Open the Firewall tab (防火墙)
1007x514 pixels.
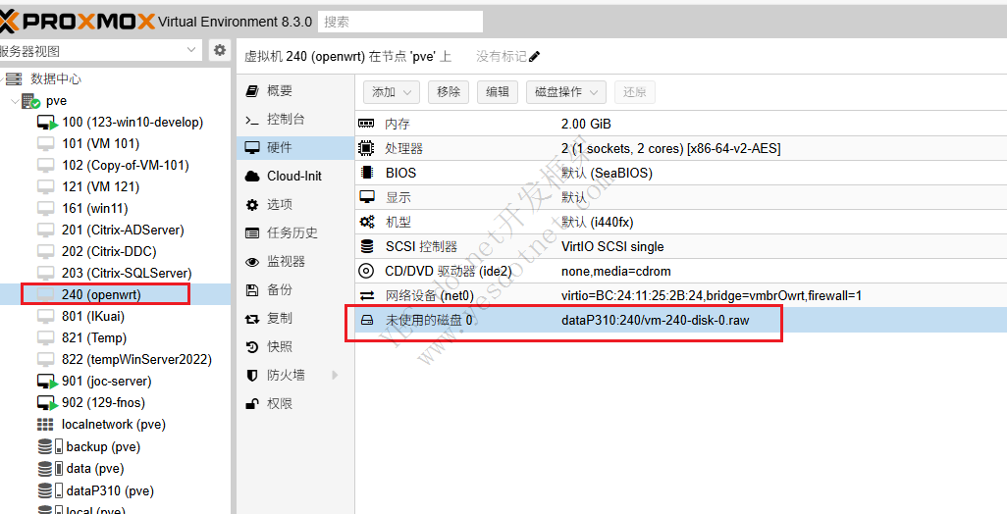295,375
